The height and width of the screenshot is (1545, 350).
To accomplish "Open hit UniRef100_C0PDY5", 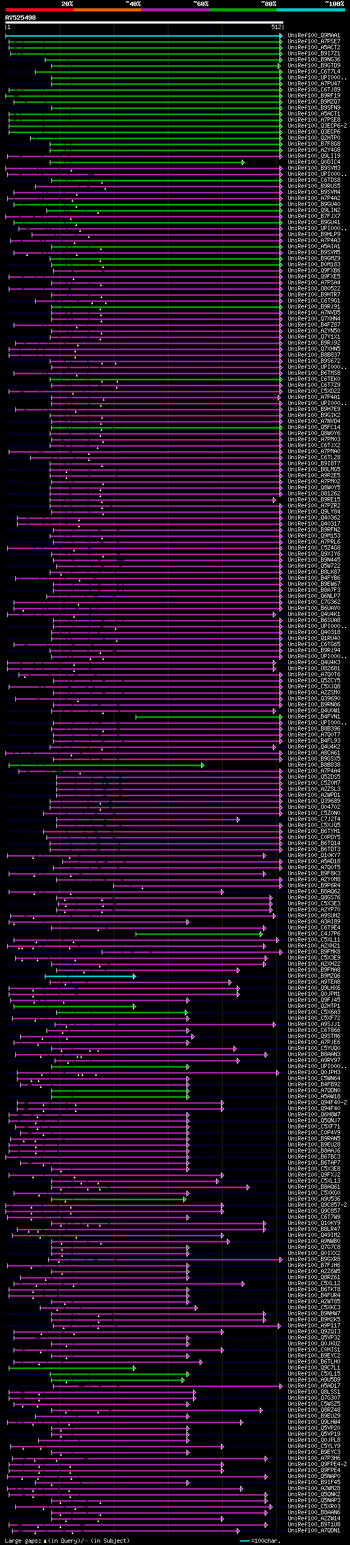I will coord(313,837).
